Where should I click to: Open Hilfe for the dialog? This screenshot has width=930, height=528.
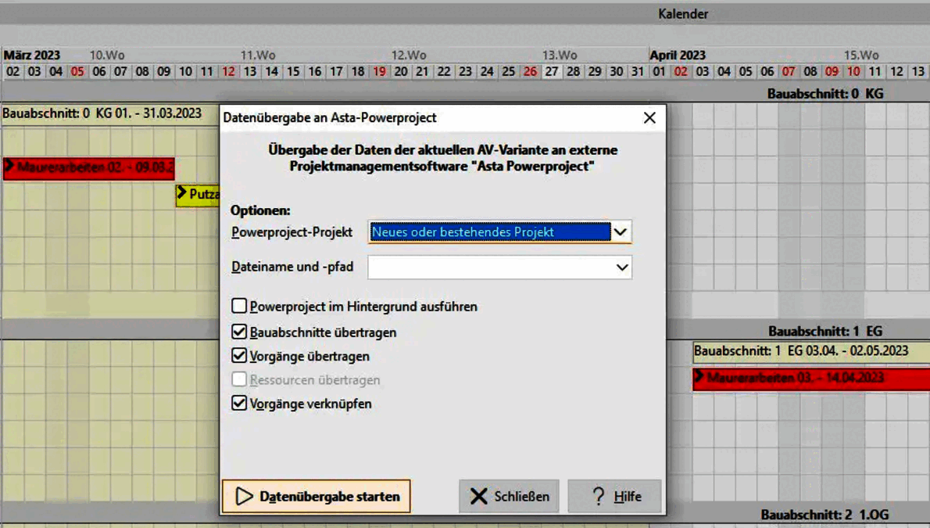pyautogui.click(x=614, y=496)
